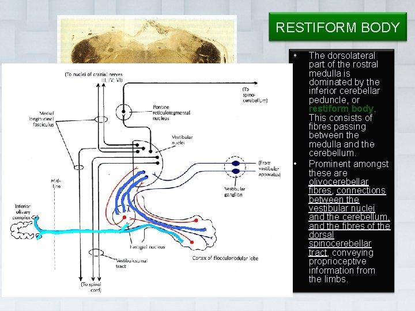Click the 'Fastigial nucleus' label
The width and height of the screenshot is (415, 311).
147,247
